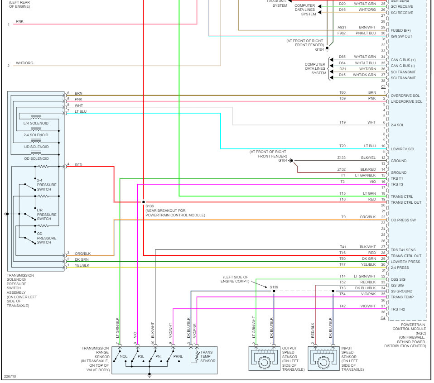Select the P3L switch label
Image resolution: width=434 pixels, height=383 pixels.
[141, 356]
